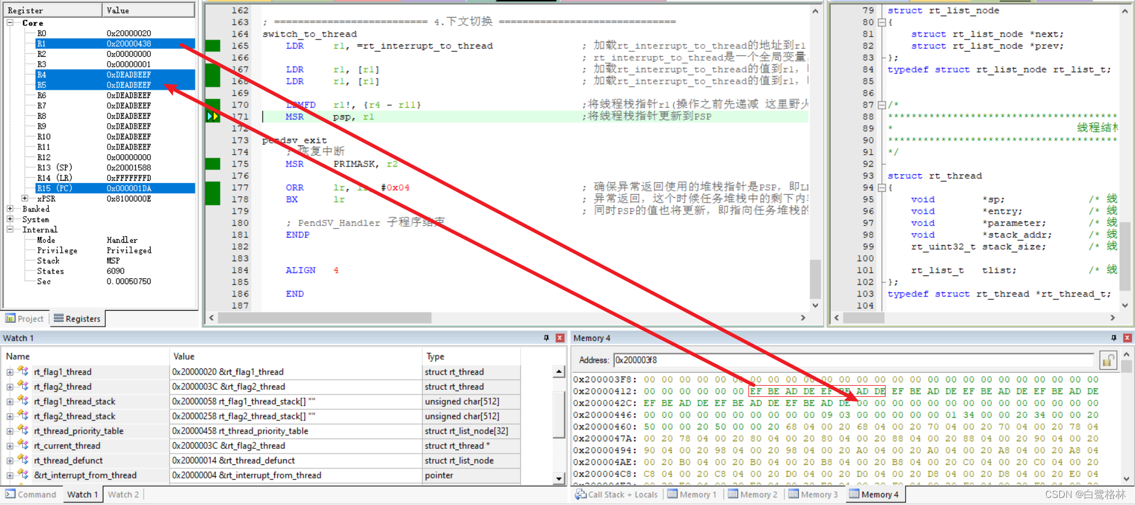Click the registers Value column header
Screen dimensions: 1135x505
tap(148, 11)
